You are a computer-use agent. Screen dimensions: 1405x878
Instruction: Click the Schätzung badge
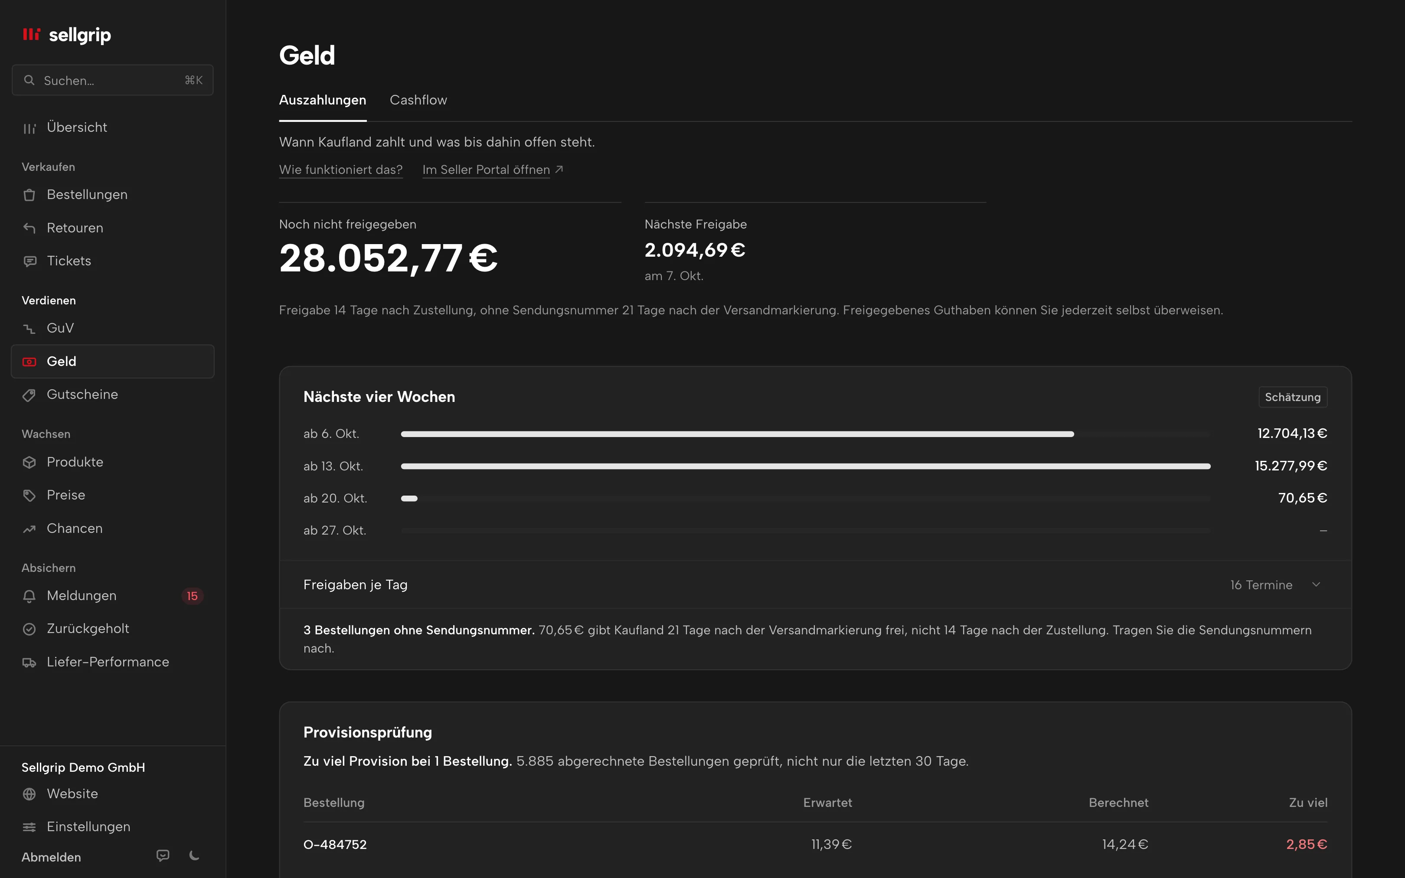pyautogui.click(x=1292, y=397)
